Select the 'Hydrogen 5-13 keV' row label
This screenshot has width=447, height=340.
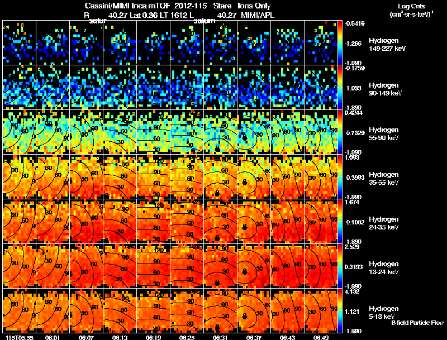[384, 313]
